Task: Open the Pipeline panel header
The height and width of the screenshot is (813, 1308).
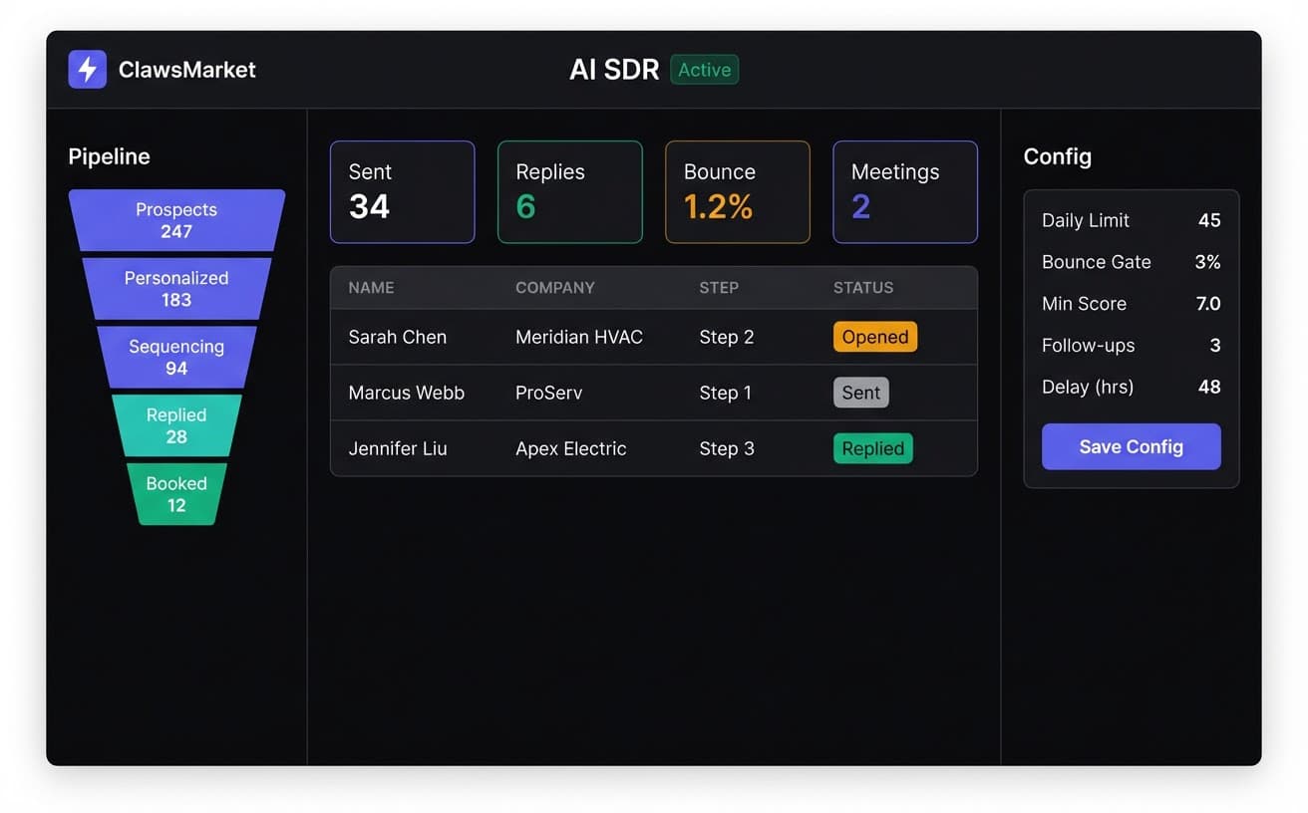Action: [110, 156]
